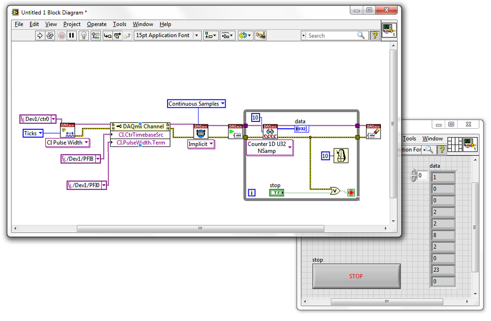The width and height of the screenshot is (491, 321).
Task: Open the File menu
Action: click(x=19, y=24)
